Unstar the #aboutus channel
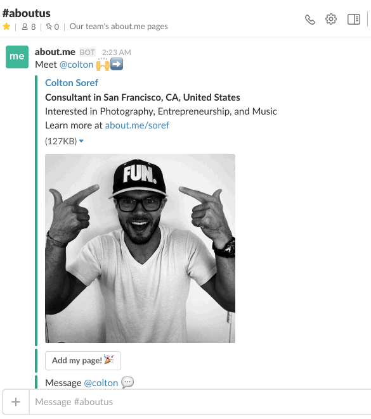This screenshot has height=419, width=371. [x=6, y=27]
